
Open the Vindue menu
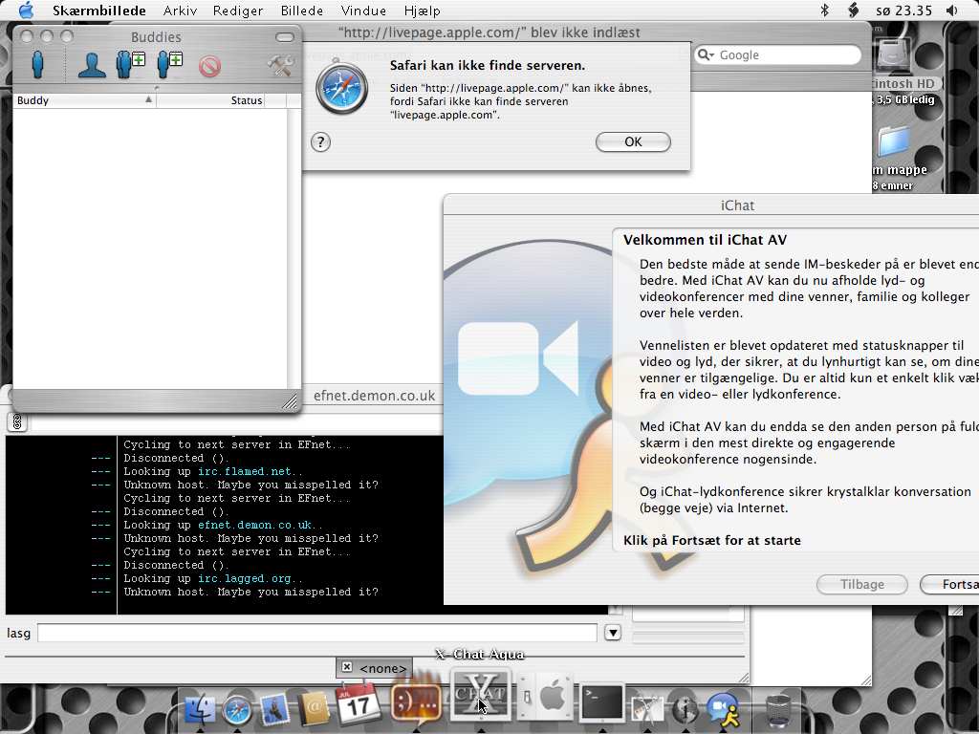click(363, 11)
